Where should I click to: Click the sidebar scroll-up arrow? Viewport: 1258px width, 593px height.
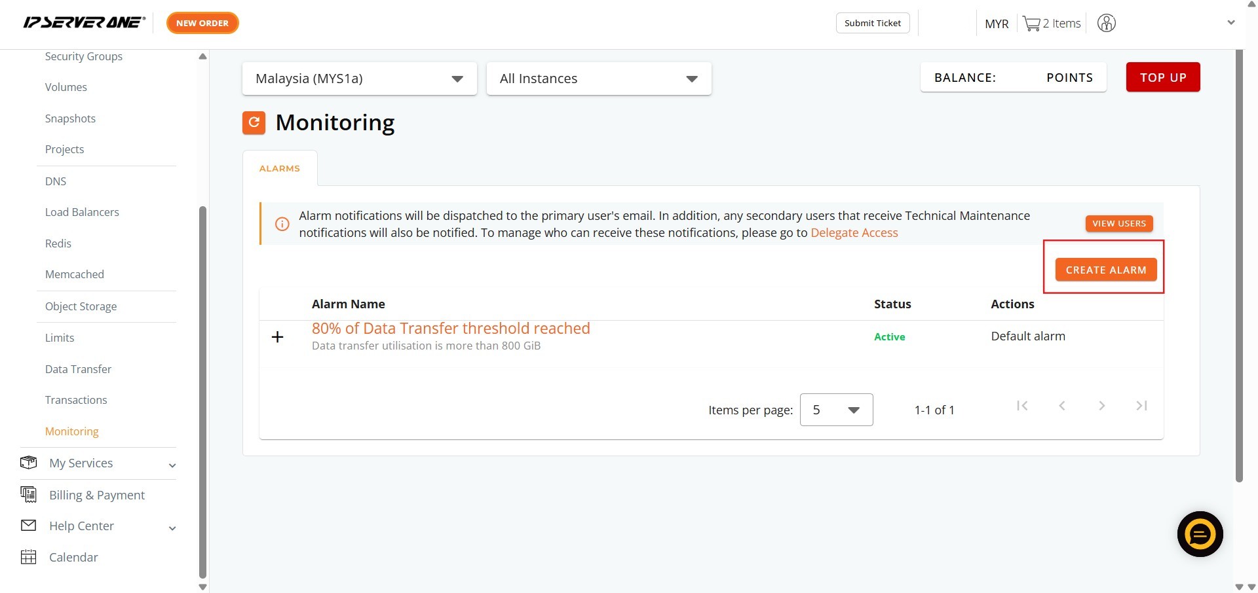(202, 56)
